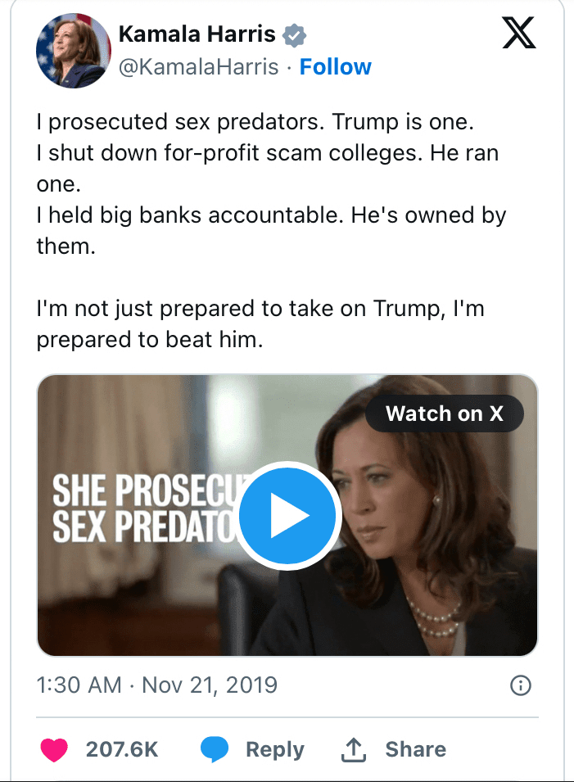Click the Watch on X button

444,414
